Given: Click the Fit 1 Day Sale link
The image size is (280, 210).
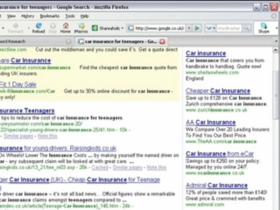Looking at the screenshot, I should pos(18,84).
